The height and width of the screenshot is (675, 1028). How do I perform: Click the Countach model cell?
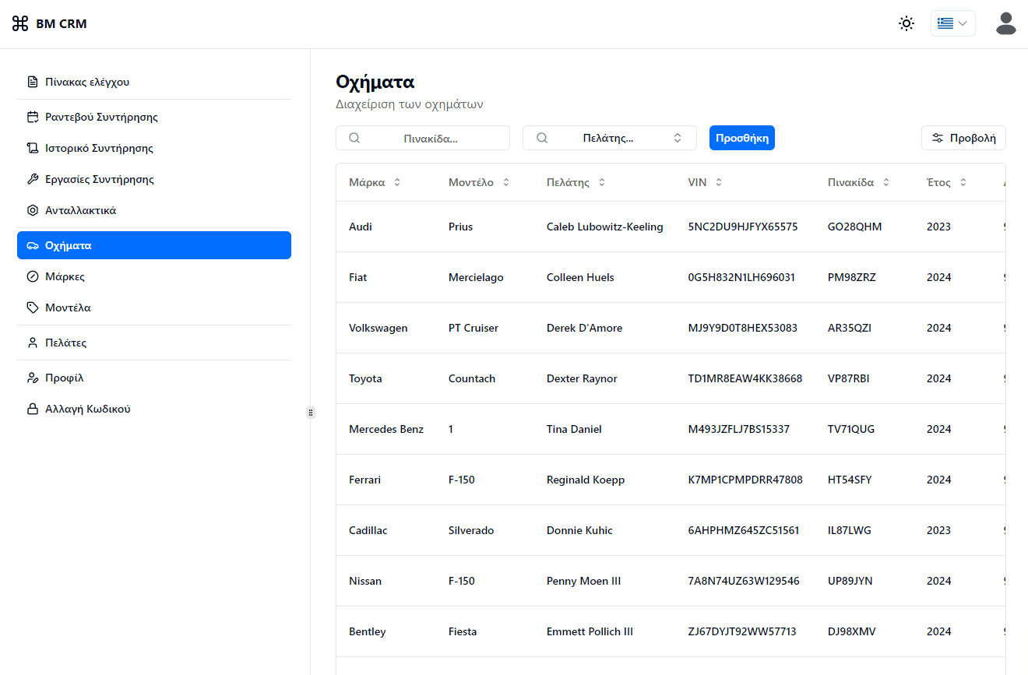coord(472,378)
